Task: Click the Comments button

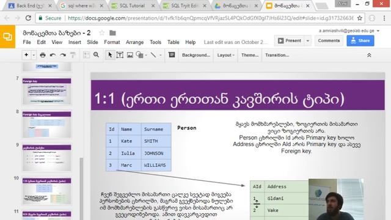Action: click(x=329, y=41)
